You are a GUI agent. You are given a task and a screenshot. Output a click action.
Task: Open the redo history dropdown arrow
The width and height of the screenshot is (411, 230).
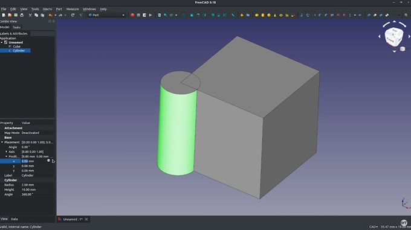(65, 15)
